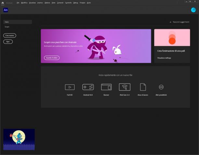This screenshot has height=155, width=199.
Task: Select the Inizio sidebar item
Action: click(x=18, y=22)
